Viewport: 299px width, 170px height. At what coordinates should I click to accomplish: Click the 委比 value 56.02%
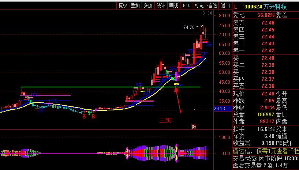[266, 15]
